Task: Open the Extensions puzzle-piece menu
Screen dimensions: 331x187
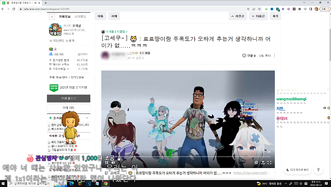Action: click(300, 9)
